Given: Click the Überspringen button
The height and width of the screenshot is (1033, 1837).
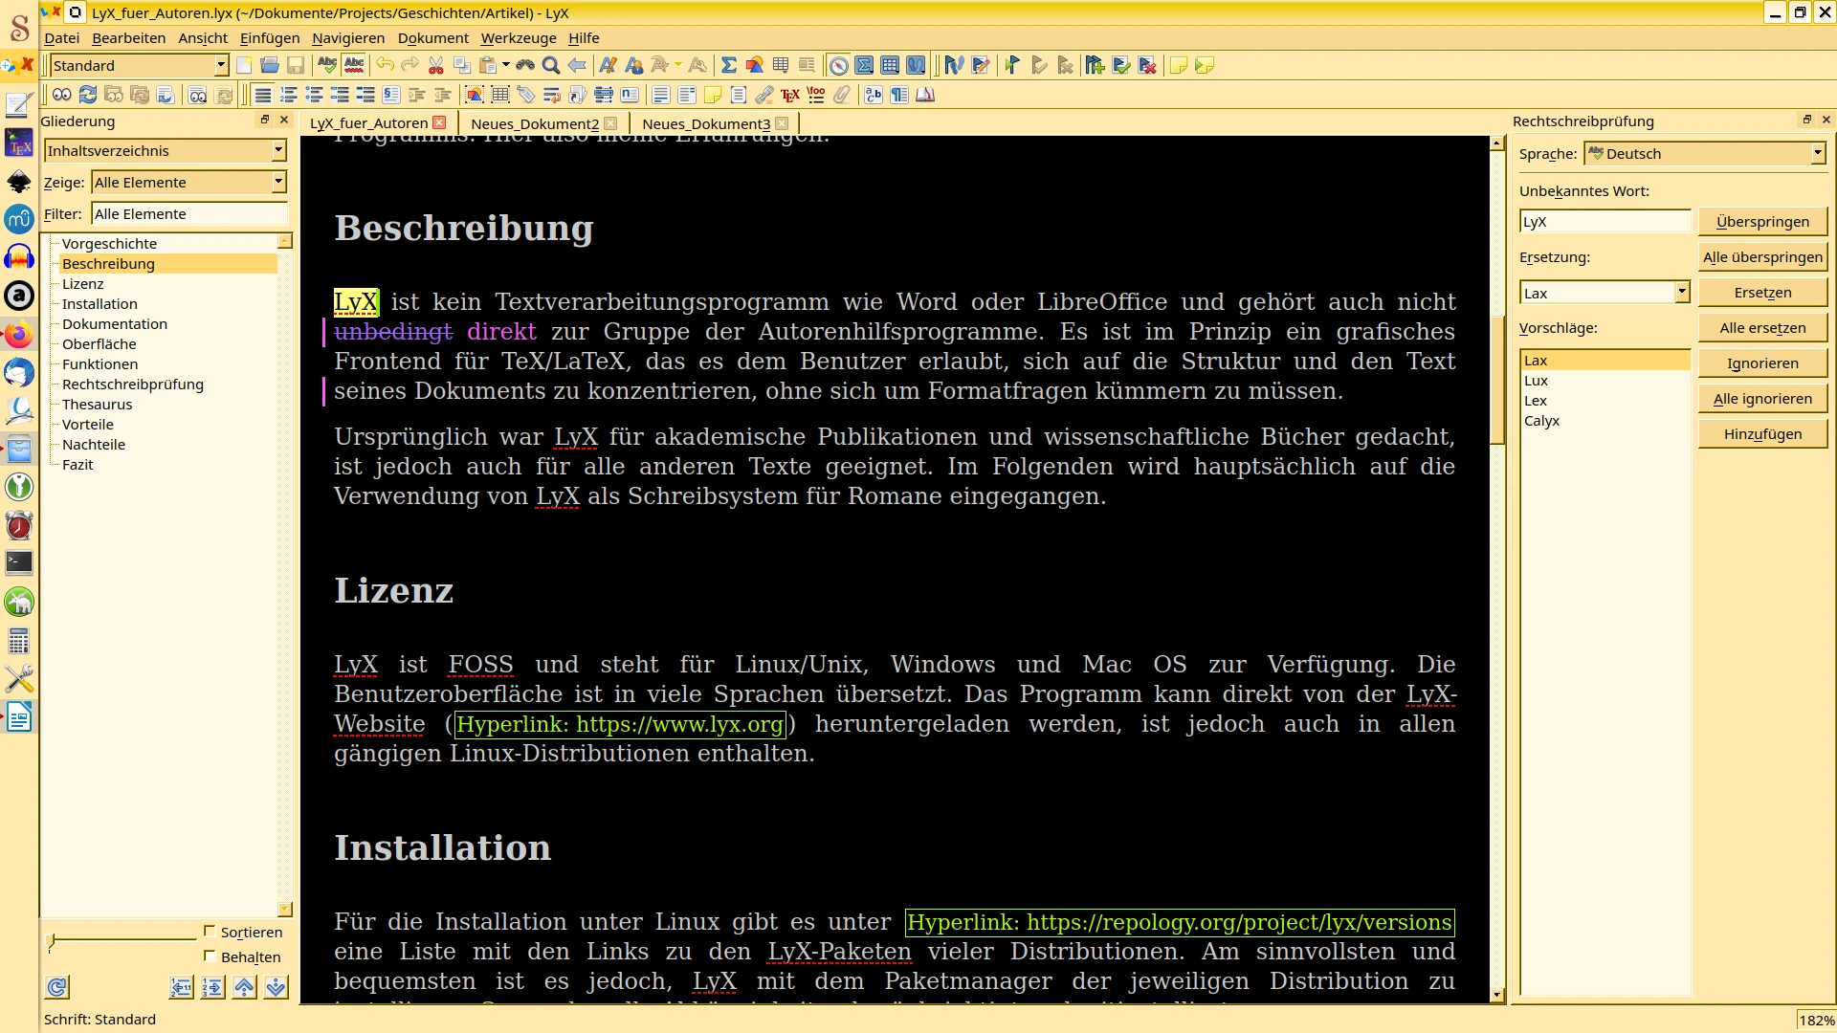Looking at the screenshot, I should pos(1762,221).
